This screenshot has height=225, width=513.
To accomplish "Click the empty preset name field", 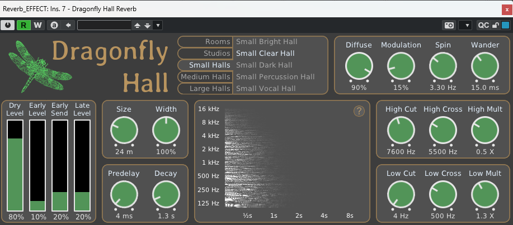I will click(104, 25).
